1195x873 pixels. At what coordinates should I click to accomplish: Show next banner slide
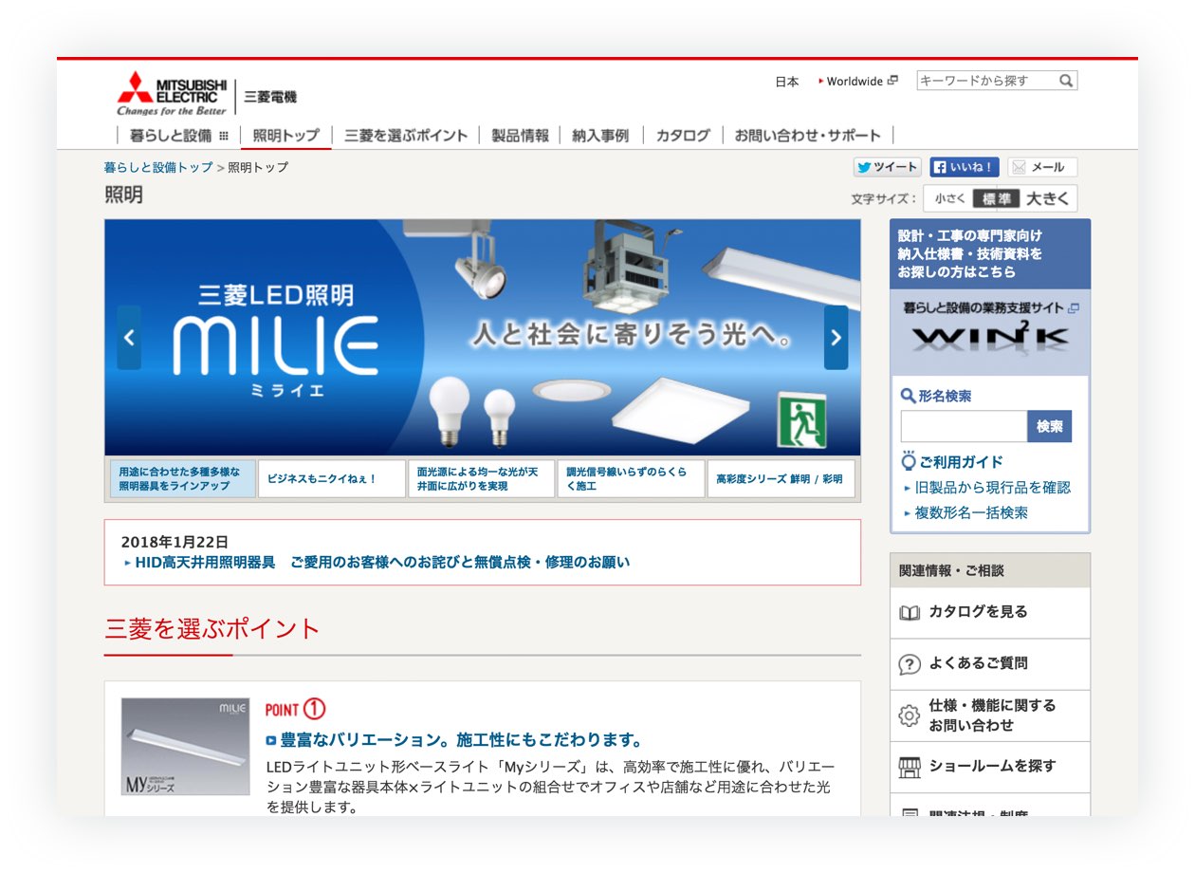click(836, 338)
